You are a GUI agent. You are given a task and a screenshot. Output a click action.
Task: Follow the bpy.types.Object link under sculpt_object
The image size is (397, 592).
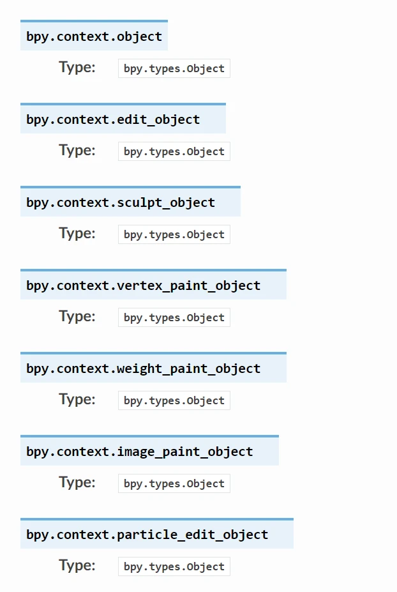[174, 235]
